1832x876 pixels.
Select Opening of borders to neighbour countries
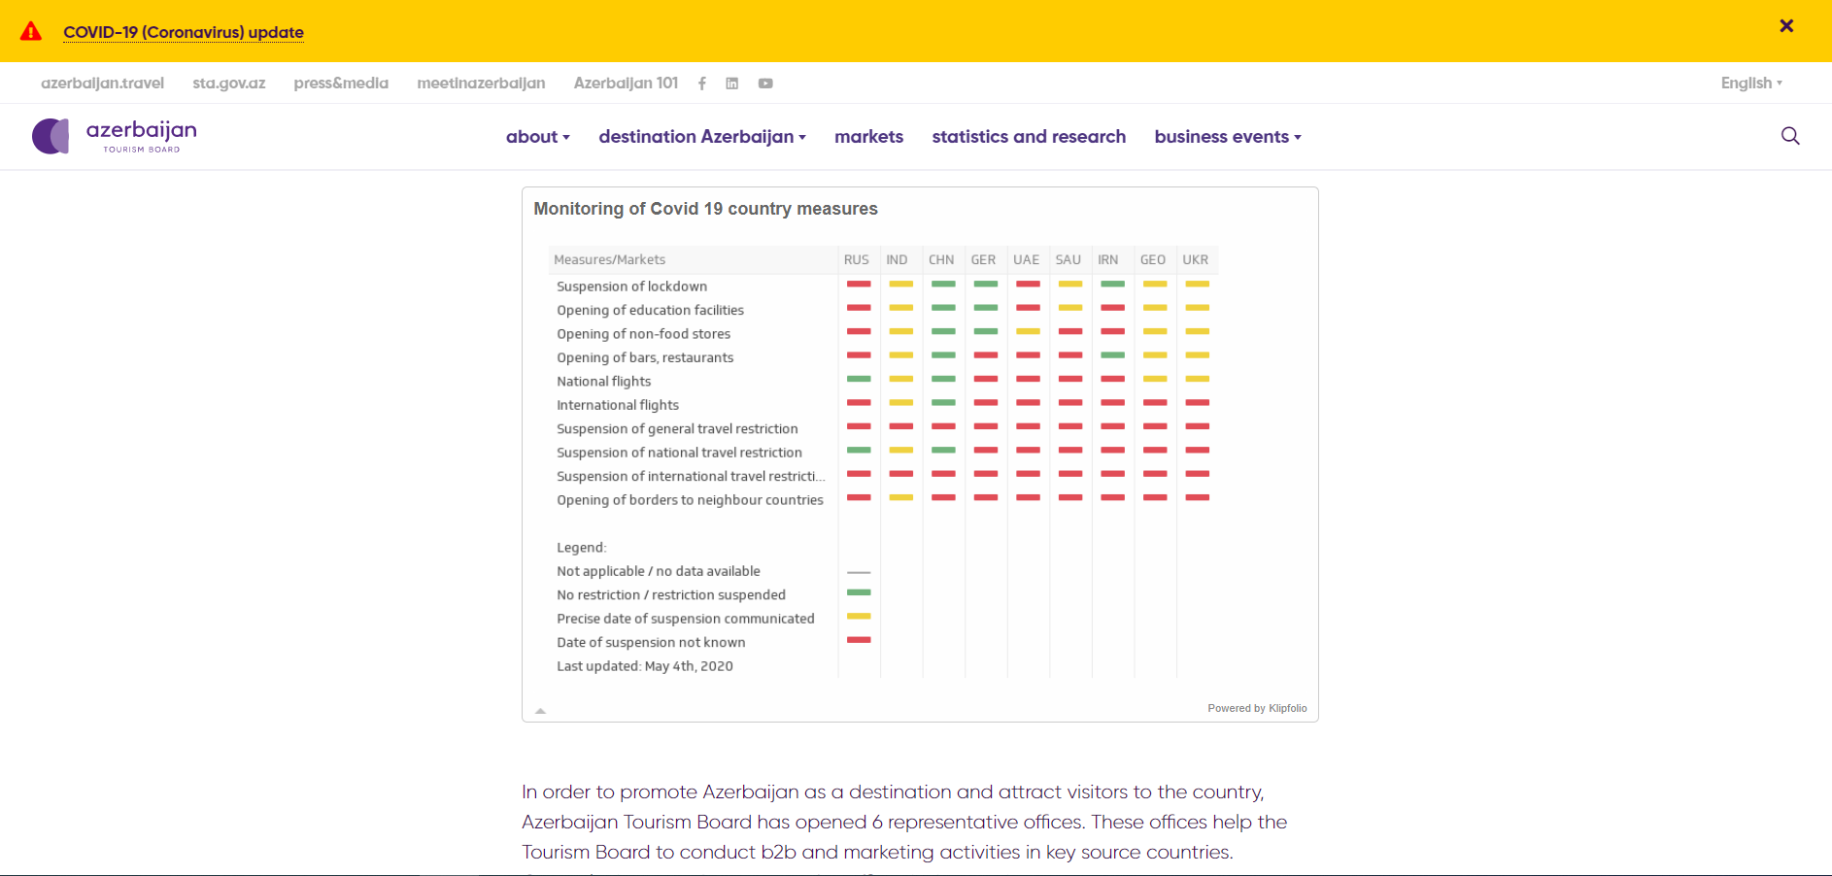tap(690, 500)
